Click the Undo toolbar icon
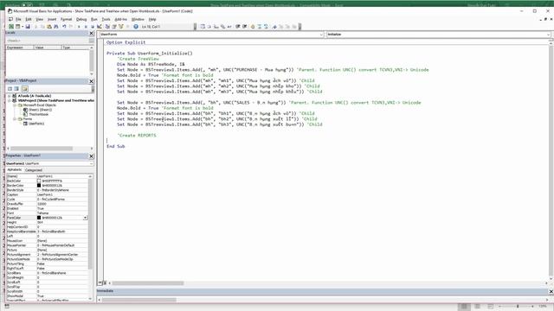554x311 pixels. [x=64, y=27]
